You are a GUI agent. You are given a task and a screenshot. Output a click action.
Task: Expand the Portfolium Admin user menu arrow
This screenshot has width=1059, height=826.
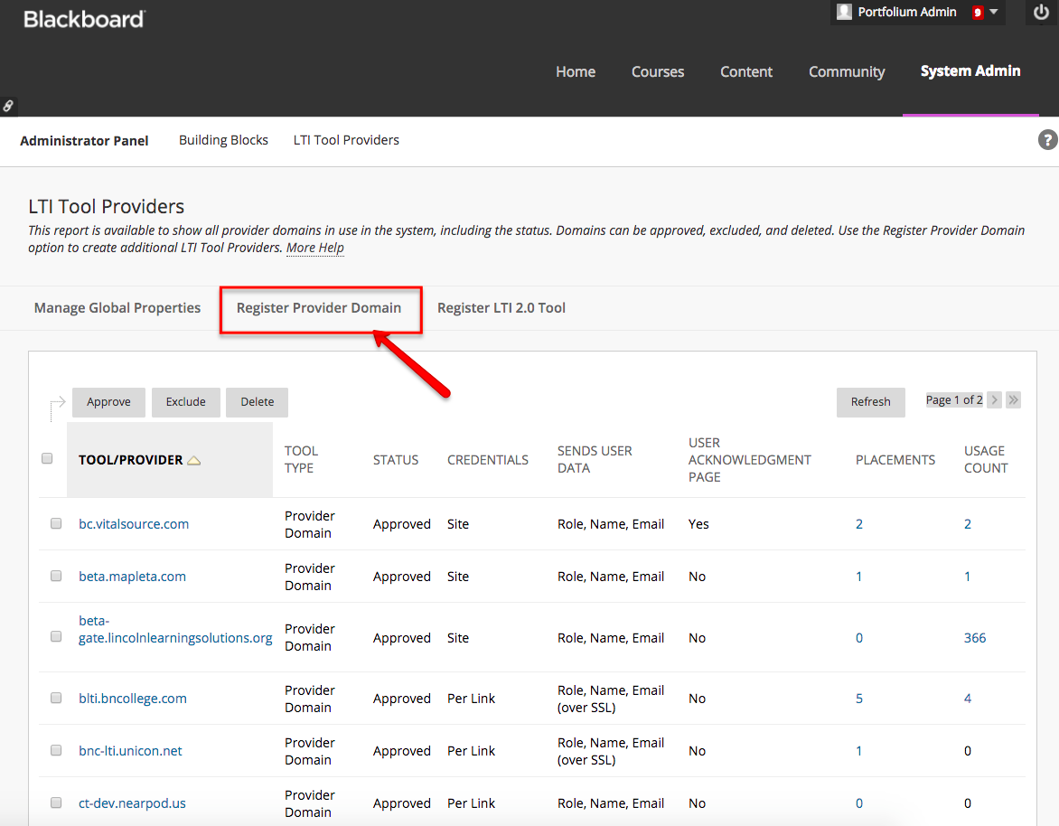coord(994,13)
